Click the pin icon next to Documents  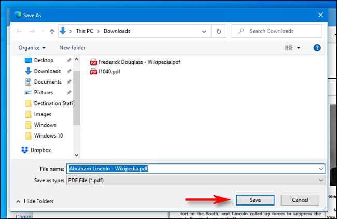(x=69, y=82)
